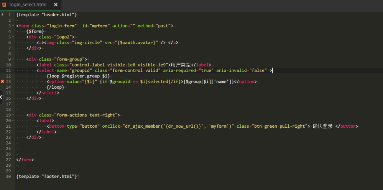This screenshot has width=383, height=190.
Task: Collapse the form block at line 3
Action: [13, 26]
